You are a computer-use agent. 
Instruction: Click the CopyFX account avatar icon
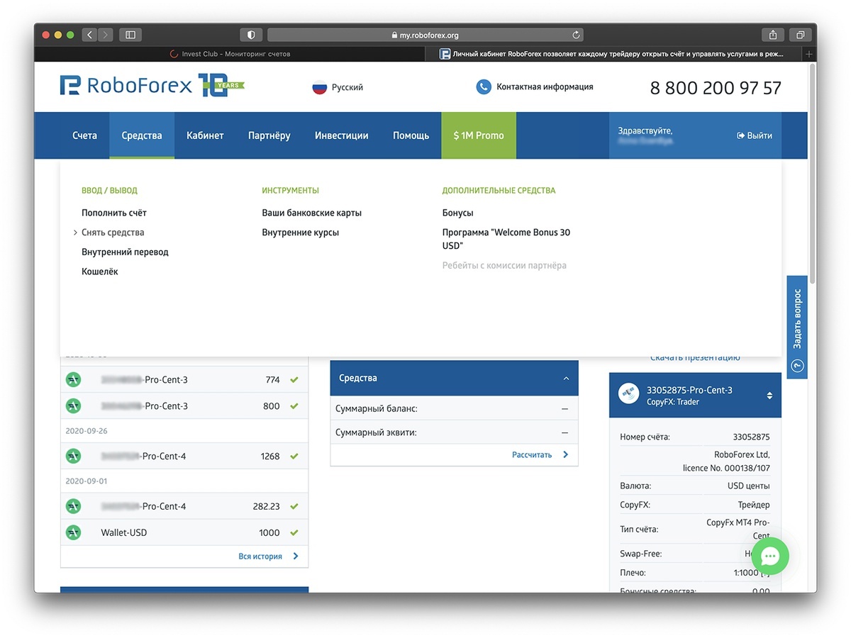pyautogui.click(x=628, y=395)
